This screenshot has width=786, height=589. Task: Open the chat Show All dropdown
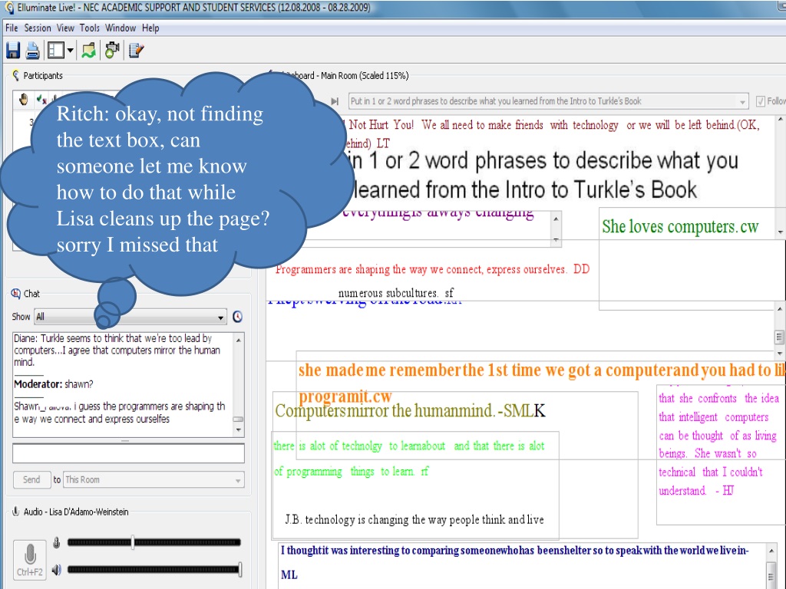130,317
